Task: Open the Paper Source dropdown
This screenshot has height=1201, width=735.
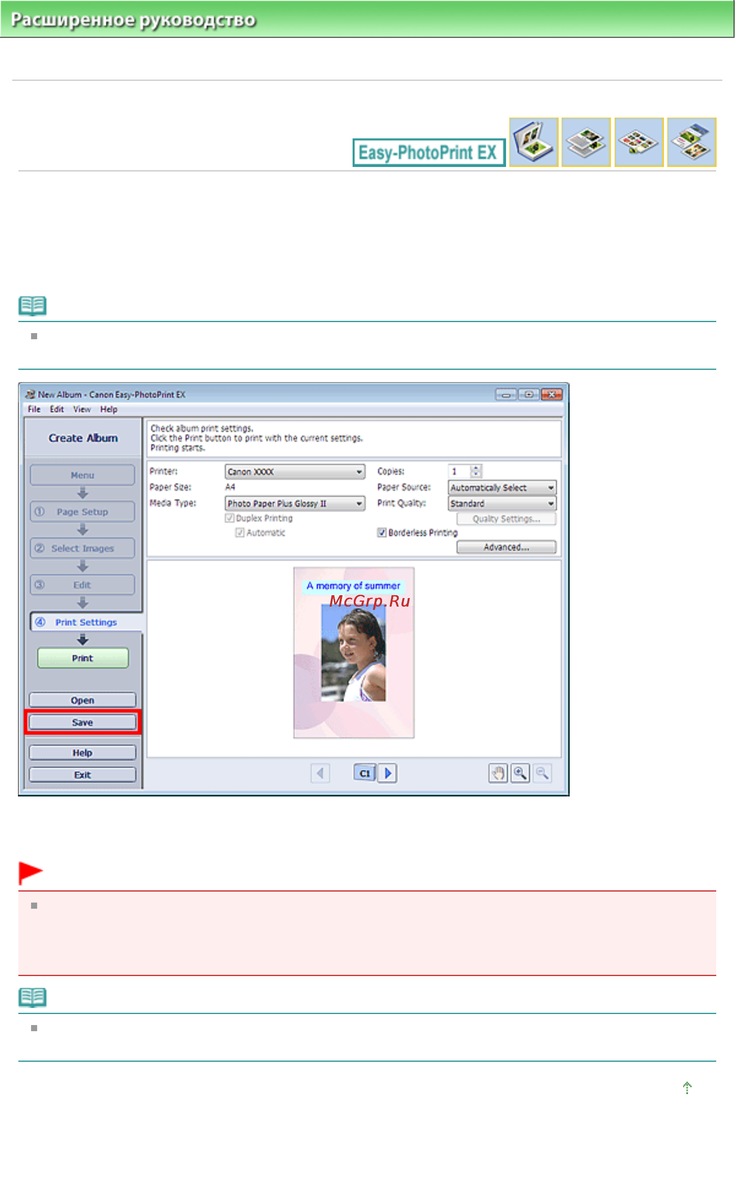Action: 502,487
